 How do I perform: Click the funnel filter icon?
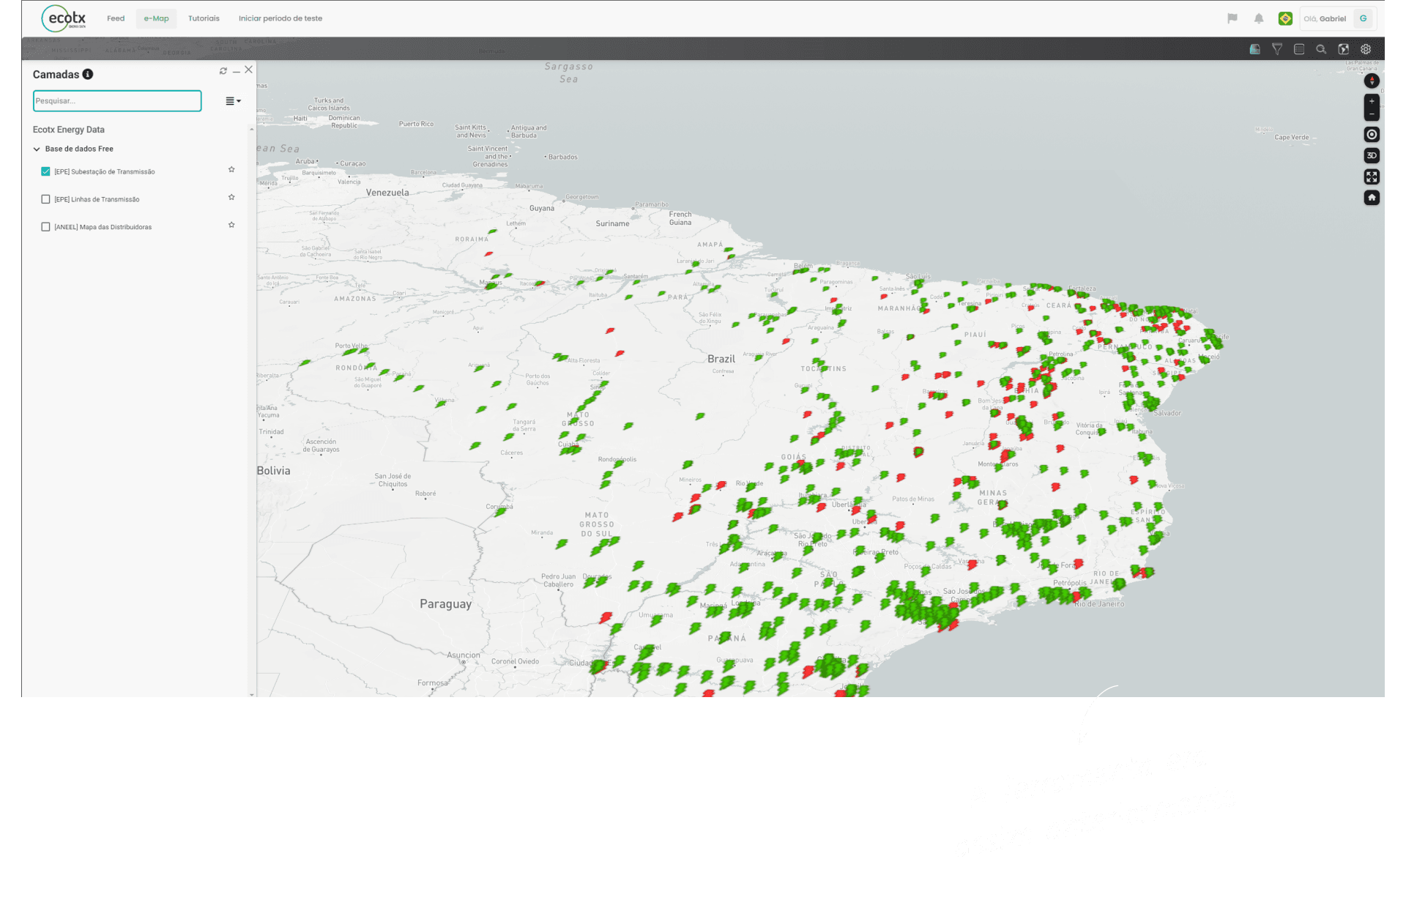1277,49
